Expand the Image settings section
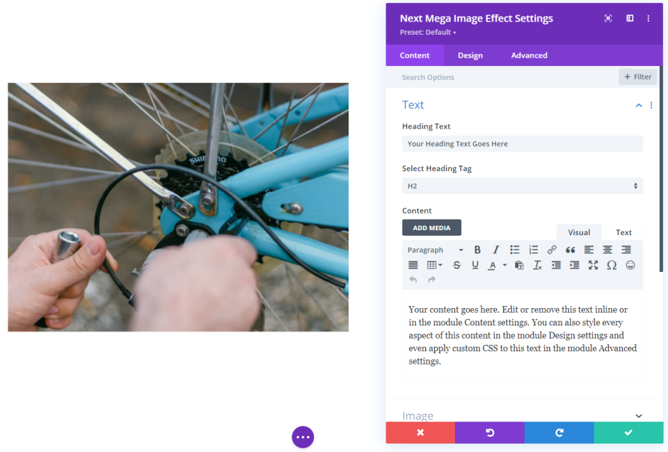 [x=639, y=416]
